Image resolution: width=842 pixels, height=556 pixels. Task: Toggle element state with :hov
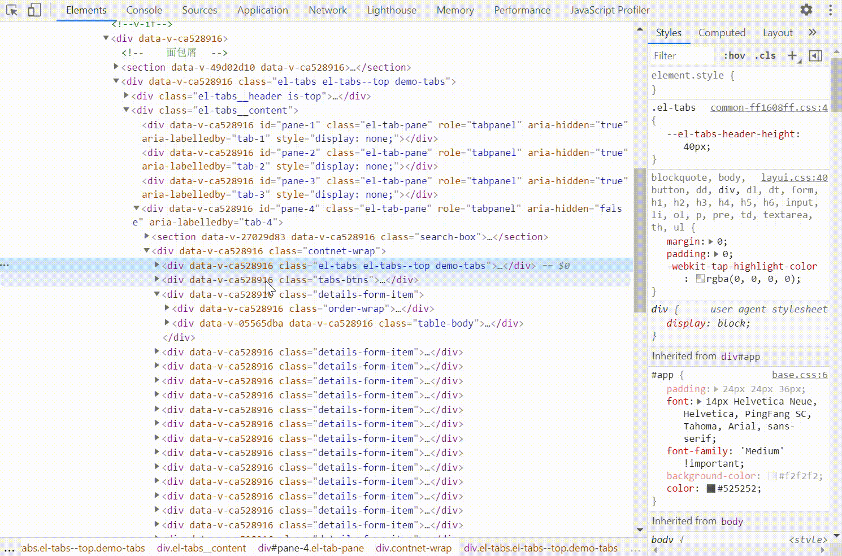coord(734,55)
